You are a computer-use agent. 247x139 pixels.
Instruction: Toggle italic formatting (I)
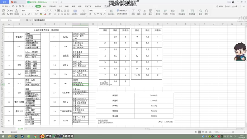26,14
